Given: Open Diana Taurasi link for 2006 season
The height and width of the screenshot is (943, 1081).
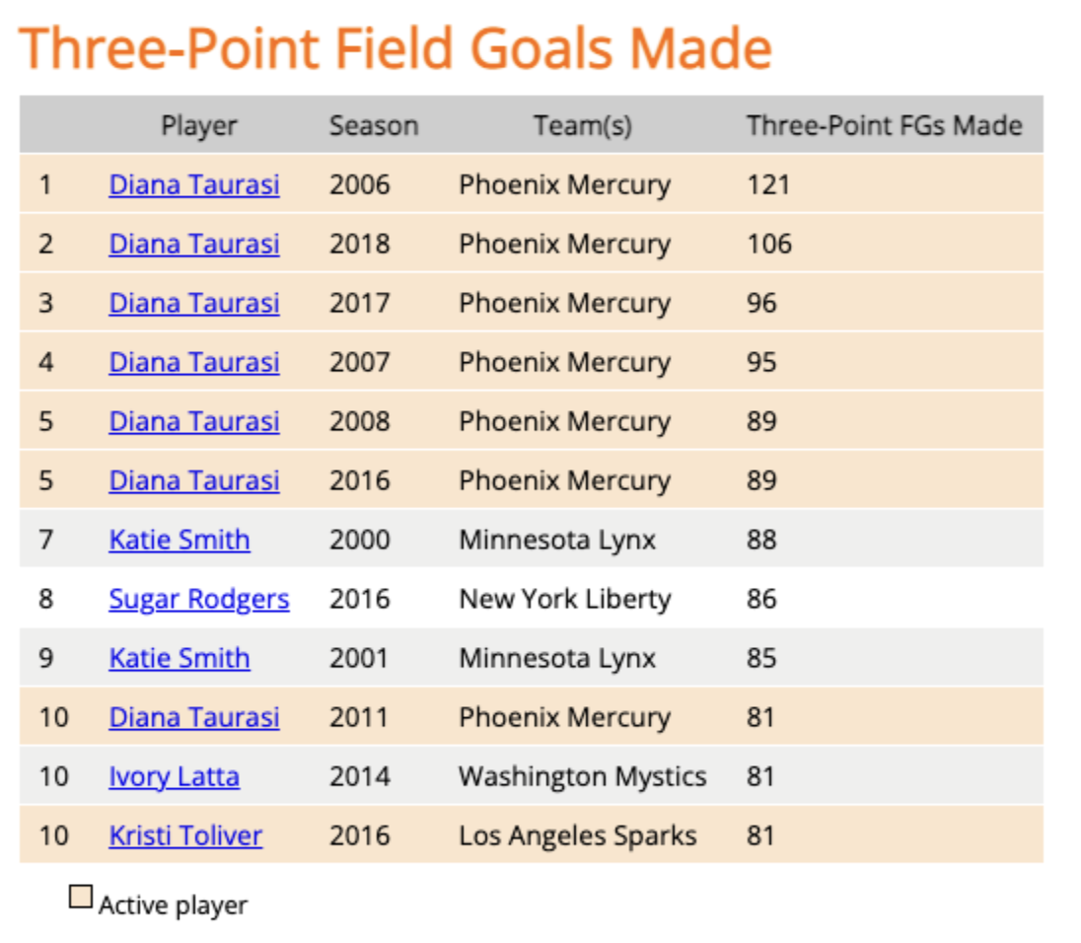Looking at the screenshot, I should coord(193,184).
